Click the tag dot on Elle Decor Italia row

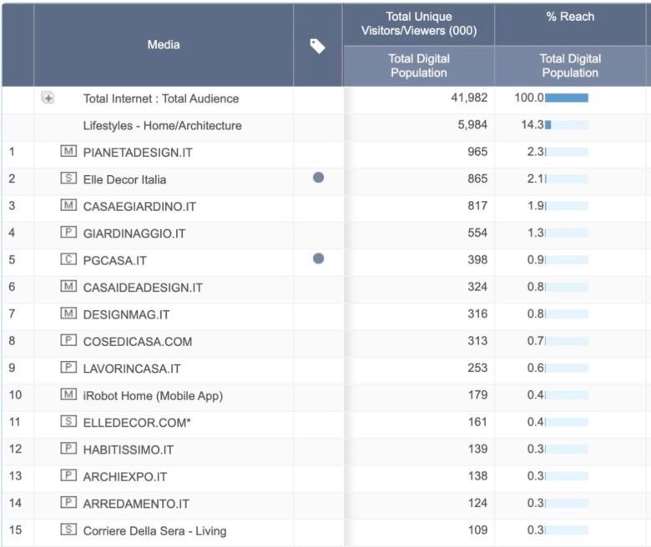coord(319,178)
